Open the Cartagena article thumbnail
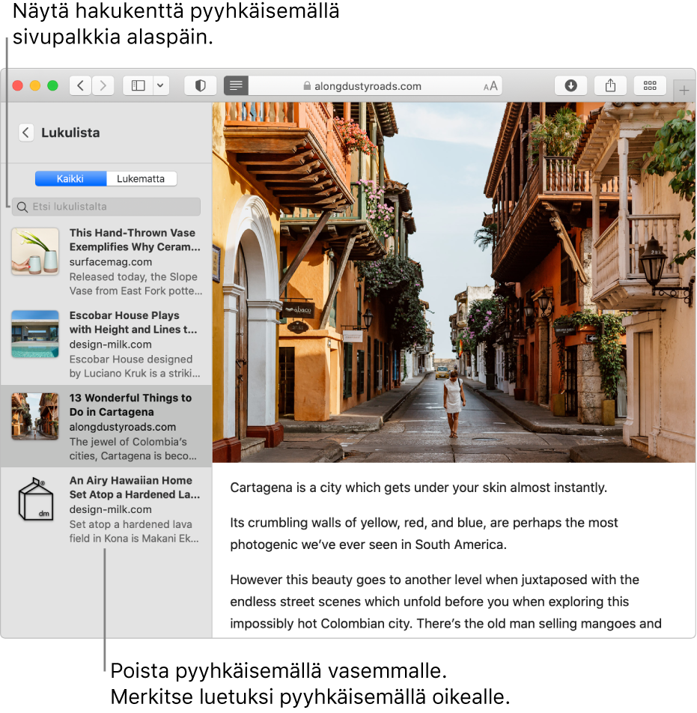The height and width of the screenshot is (713, 697). coord(34,416)
